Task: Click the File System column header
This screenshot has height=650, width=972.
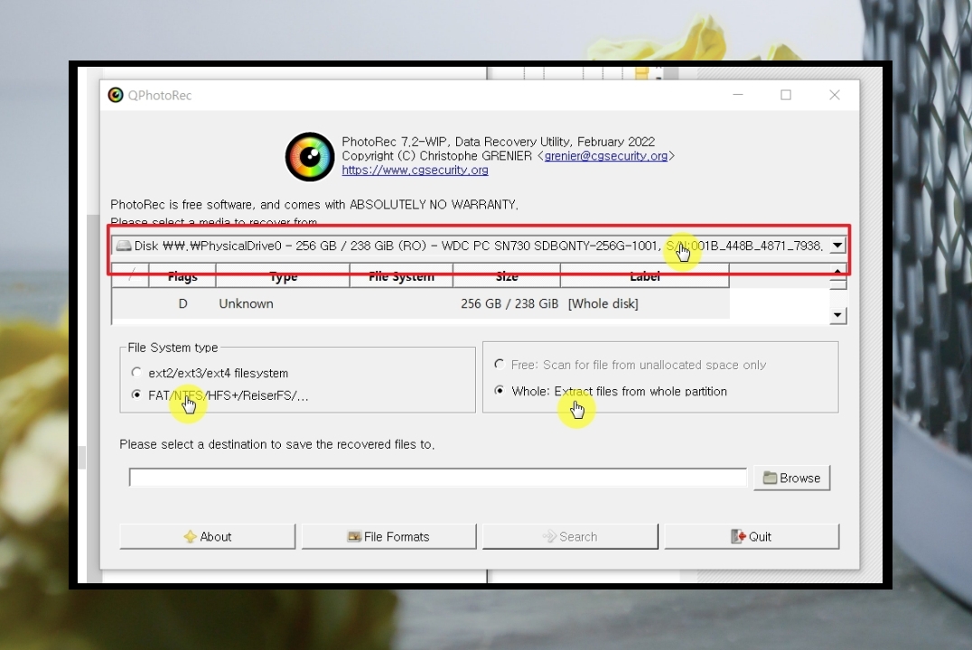Action: tap(401, 276)
